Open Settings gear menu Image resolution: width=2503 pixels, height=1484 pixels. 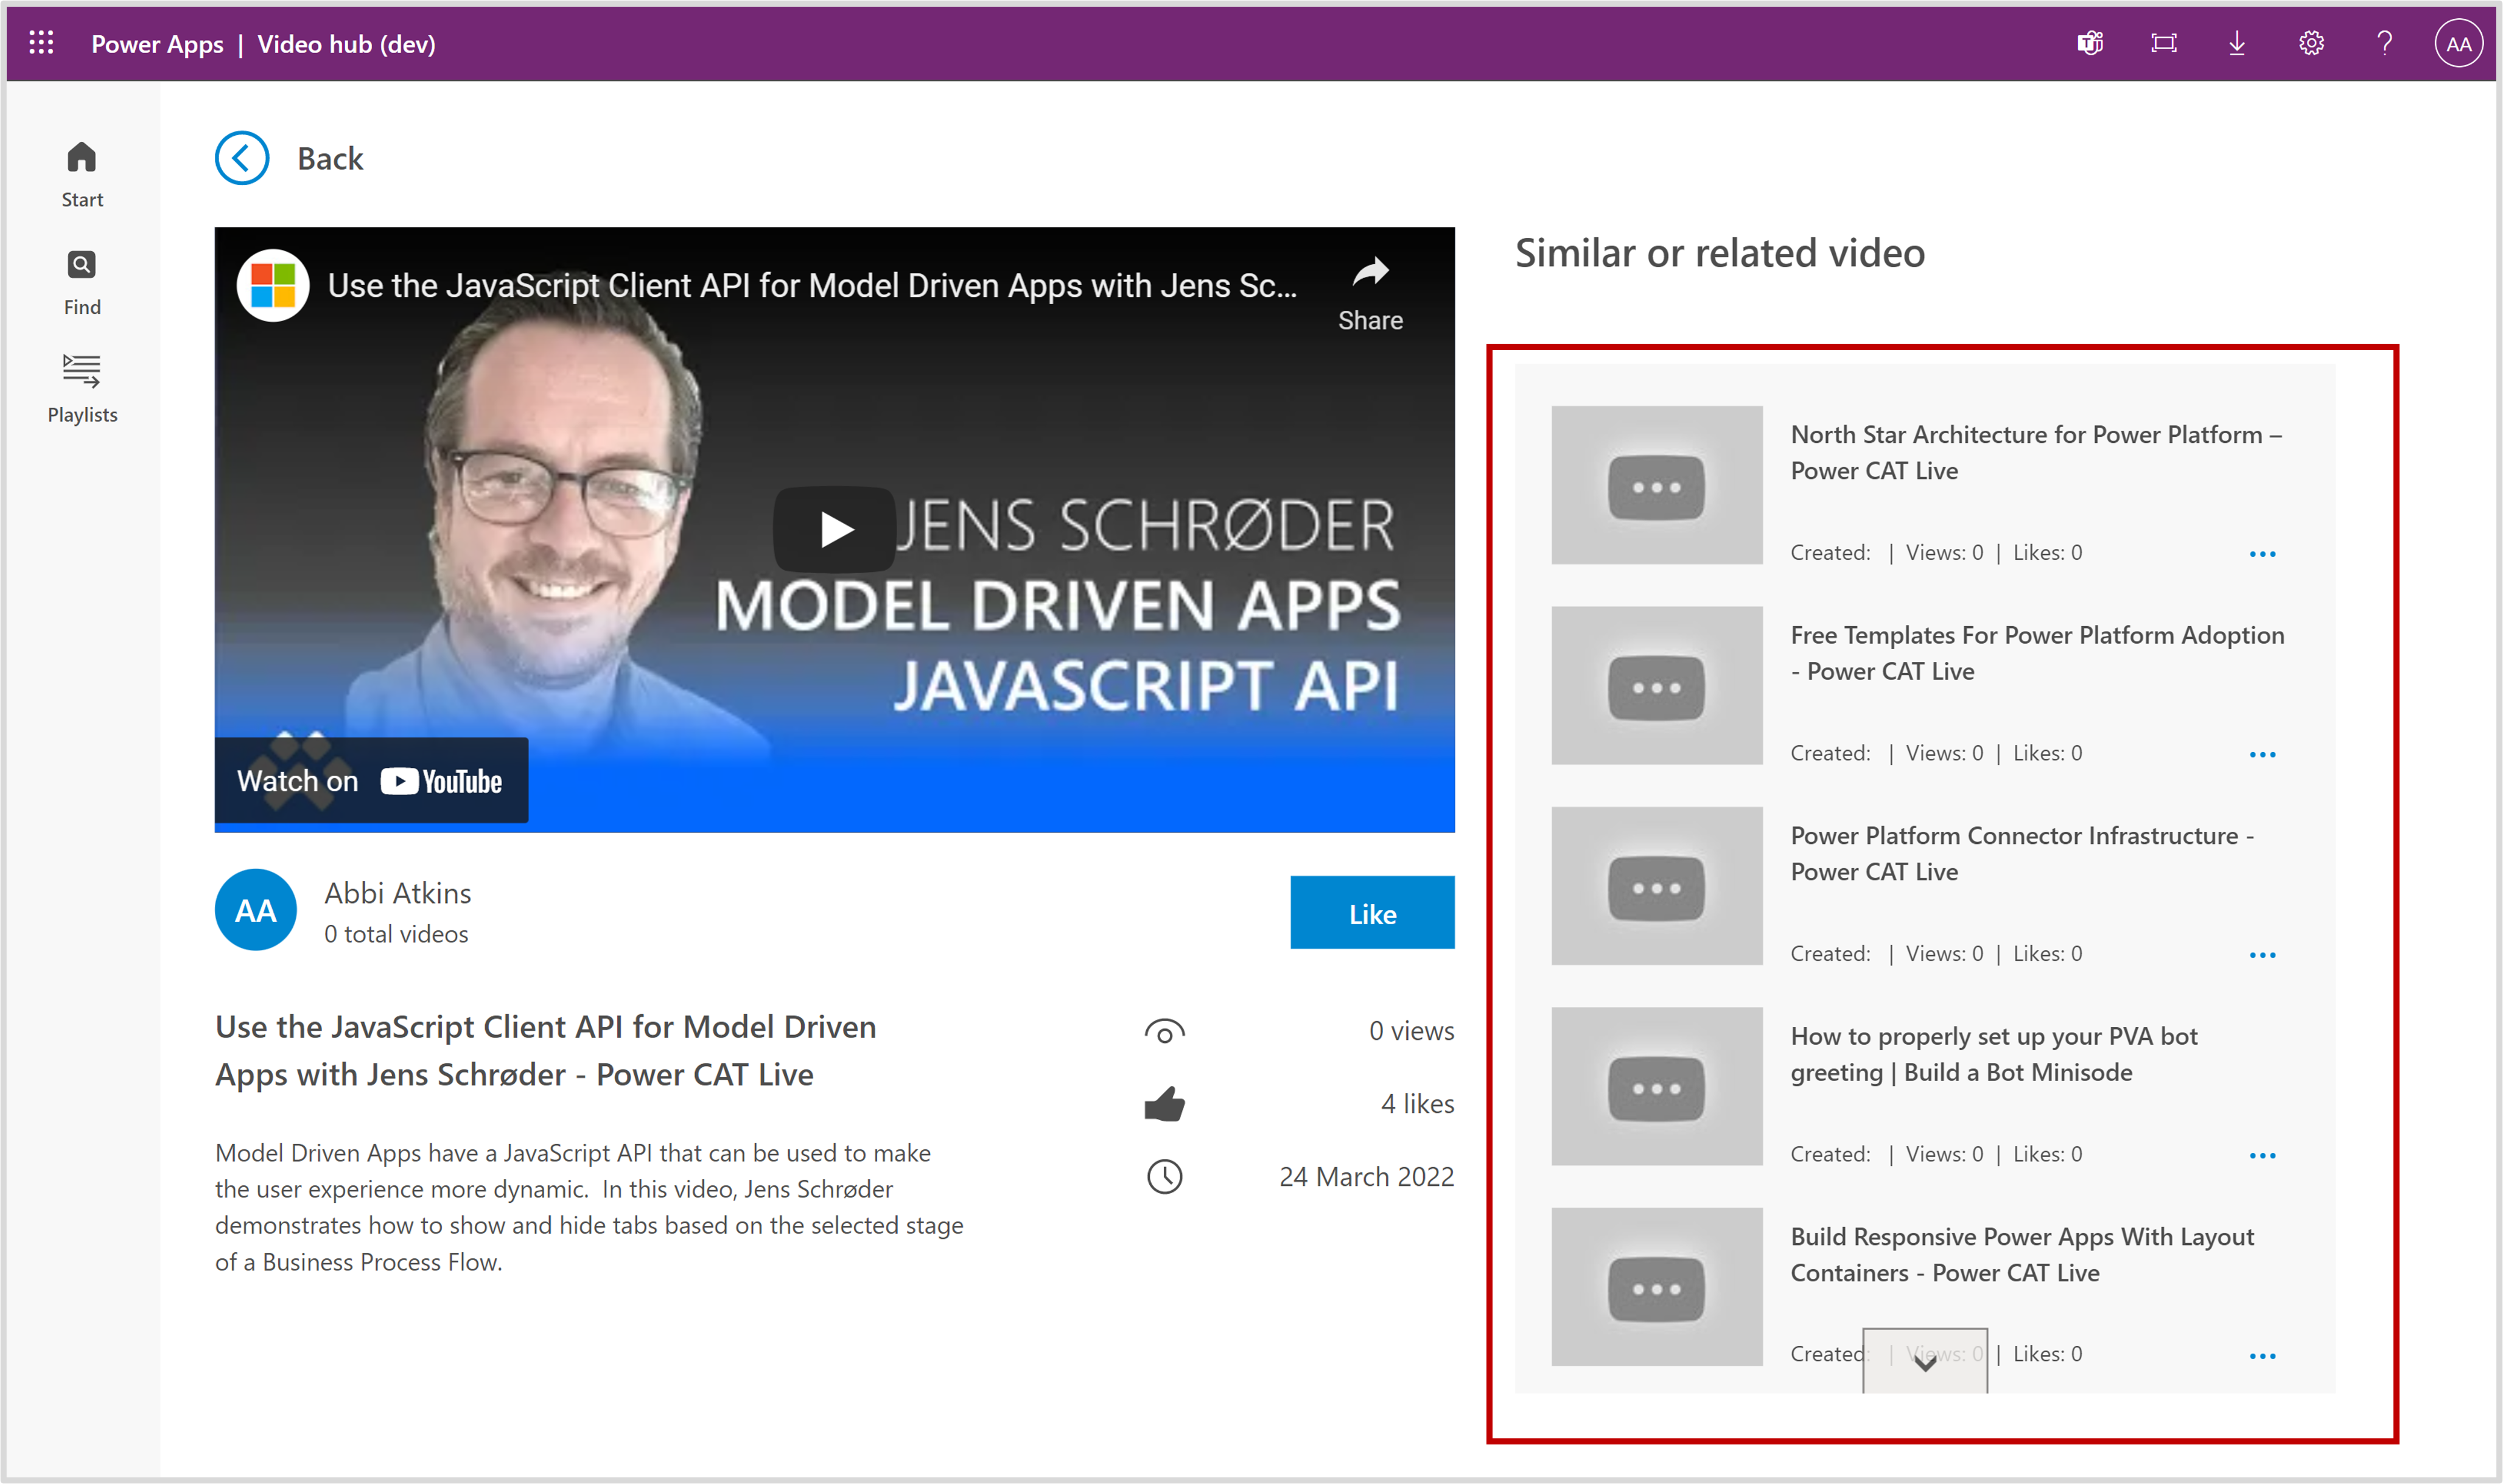pos(2316,43)
